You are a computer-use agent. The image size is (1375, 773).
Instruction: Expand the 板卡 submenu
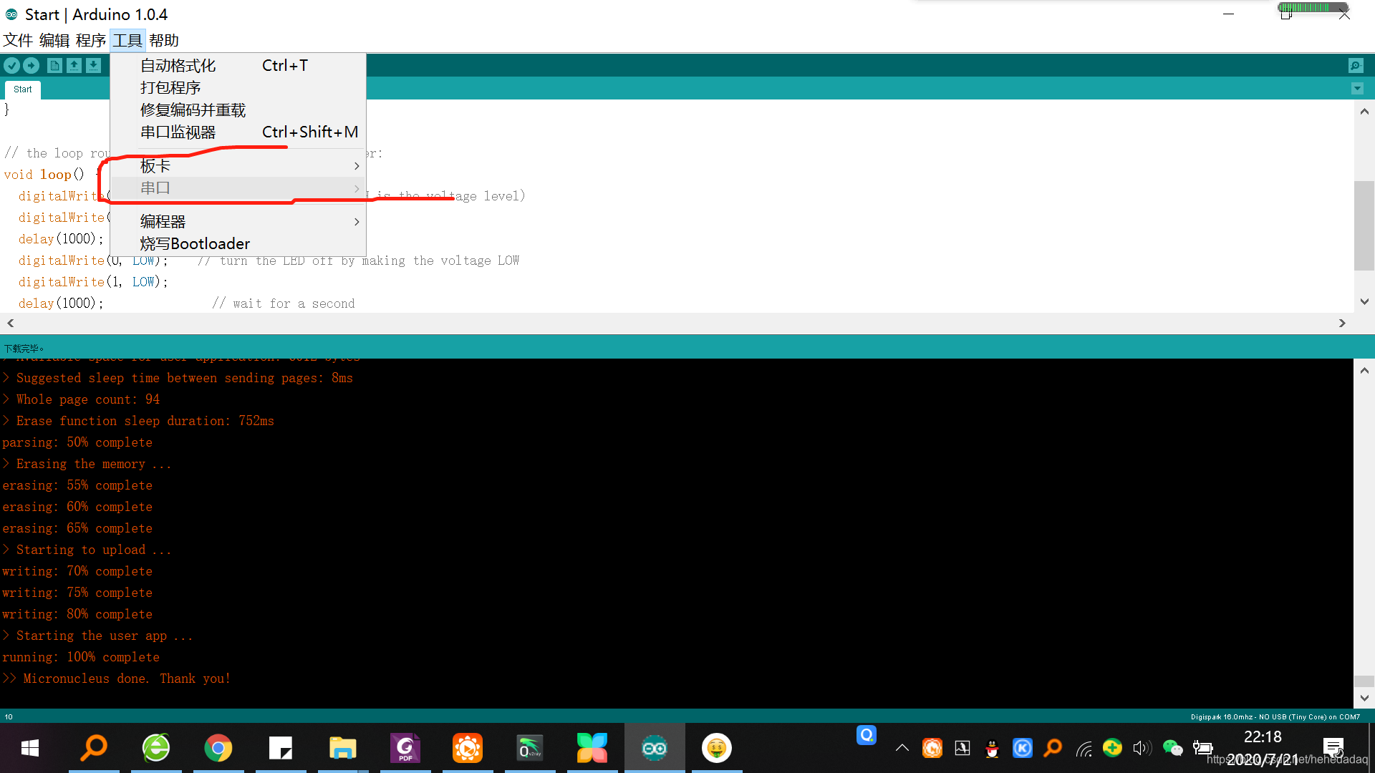click(x=238, y=166)
